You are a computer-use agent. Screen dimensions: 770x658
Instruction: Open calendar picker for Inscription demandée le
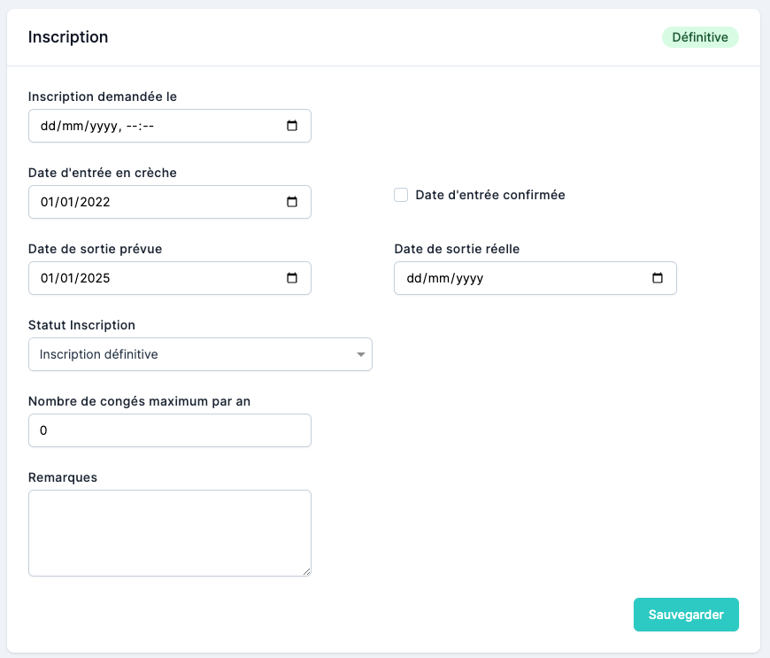292,126
